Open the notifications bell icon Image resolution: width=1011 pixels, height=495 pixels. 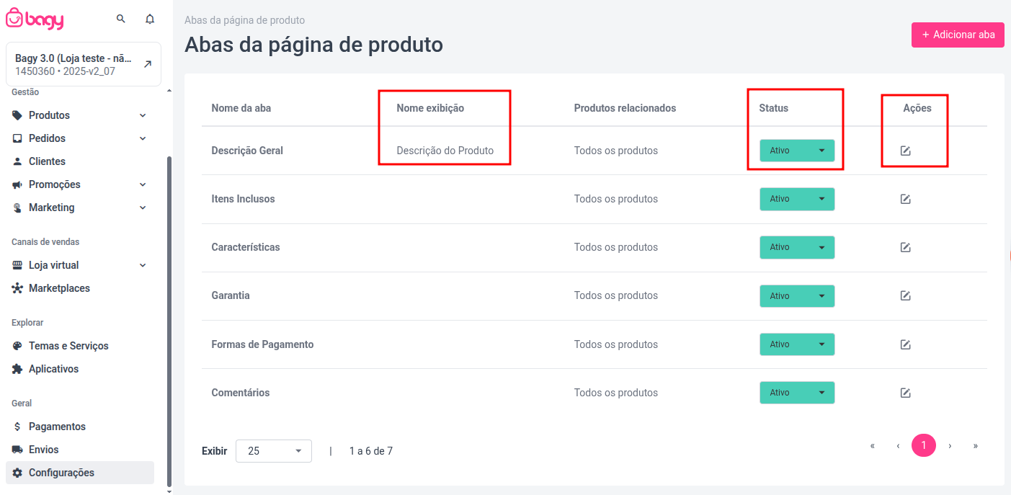pos(150,19)
